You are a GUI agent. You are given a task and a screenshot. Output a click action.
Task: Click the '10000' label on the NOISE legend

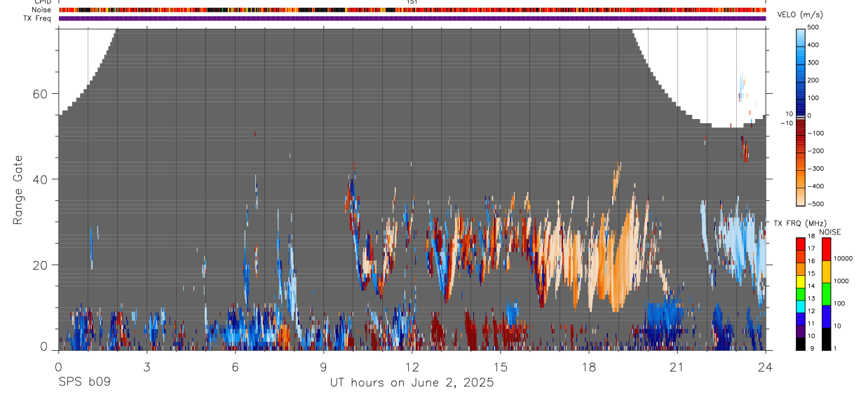click(x=843, y=258)
